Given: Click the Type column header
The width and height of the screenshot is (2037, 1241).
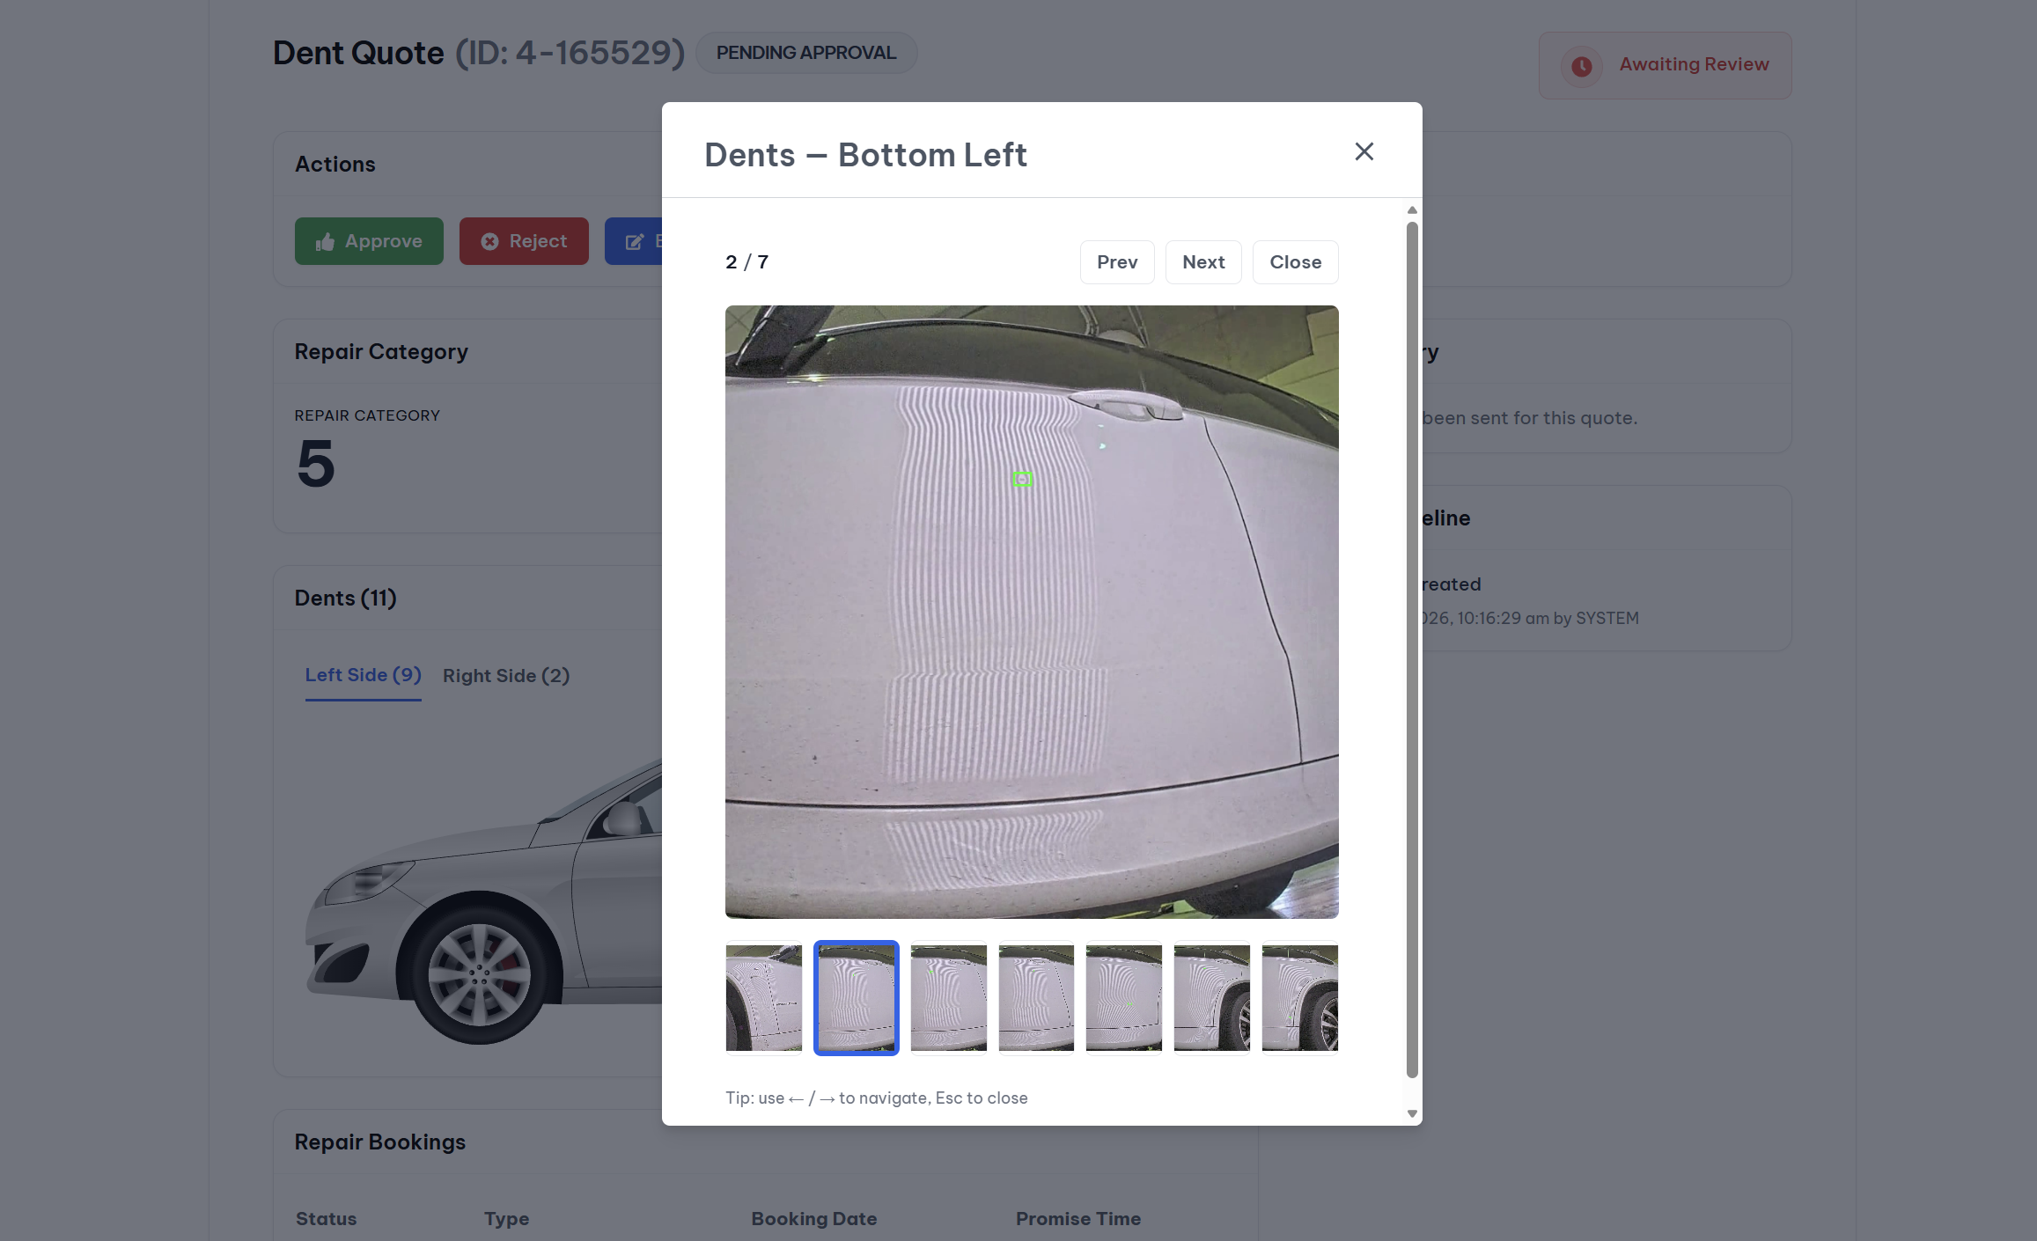Looking at the screenshot, I should (506, 1219).
